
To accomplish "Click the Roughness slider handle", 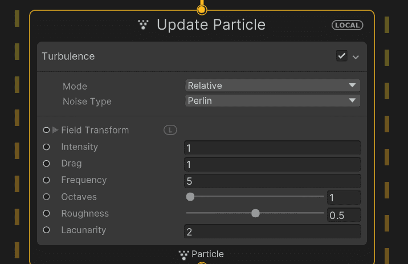I will click(255, 213).
